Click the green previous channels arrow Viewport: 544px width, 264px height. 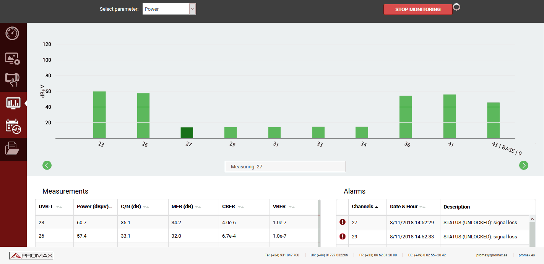[47, 165]
